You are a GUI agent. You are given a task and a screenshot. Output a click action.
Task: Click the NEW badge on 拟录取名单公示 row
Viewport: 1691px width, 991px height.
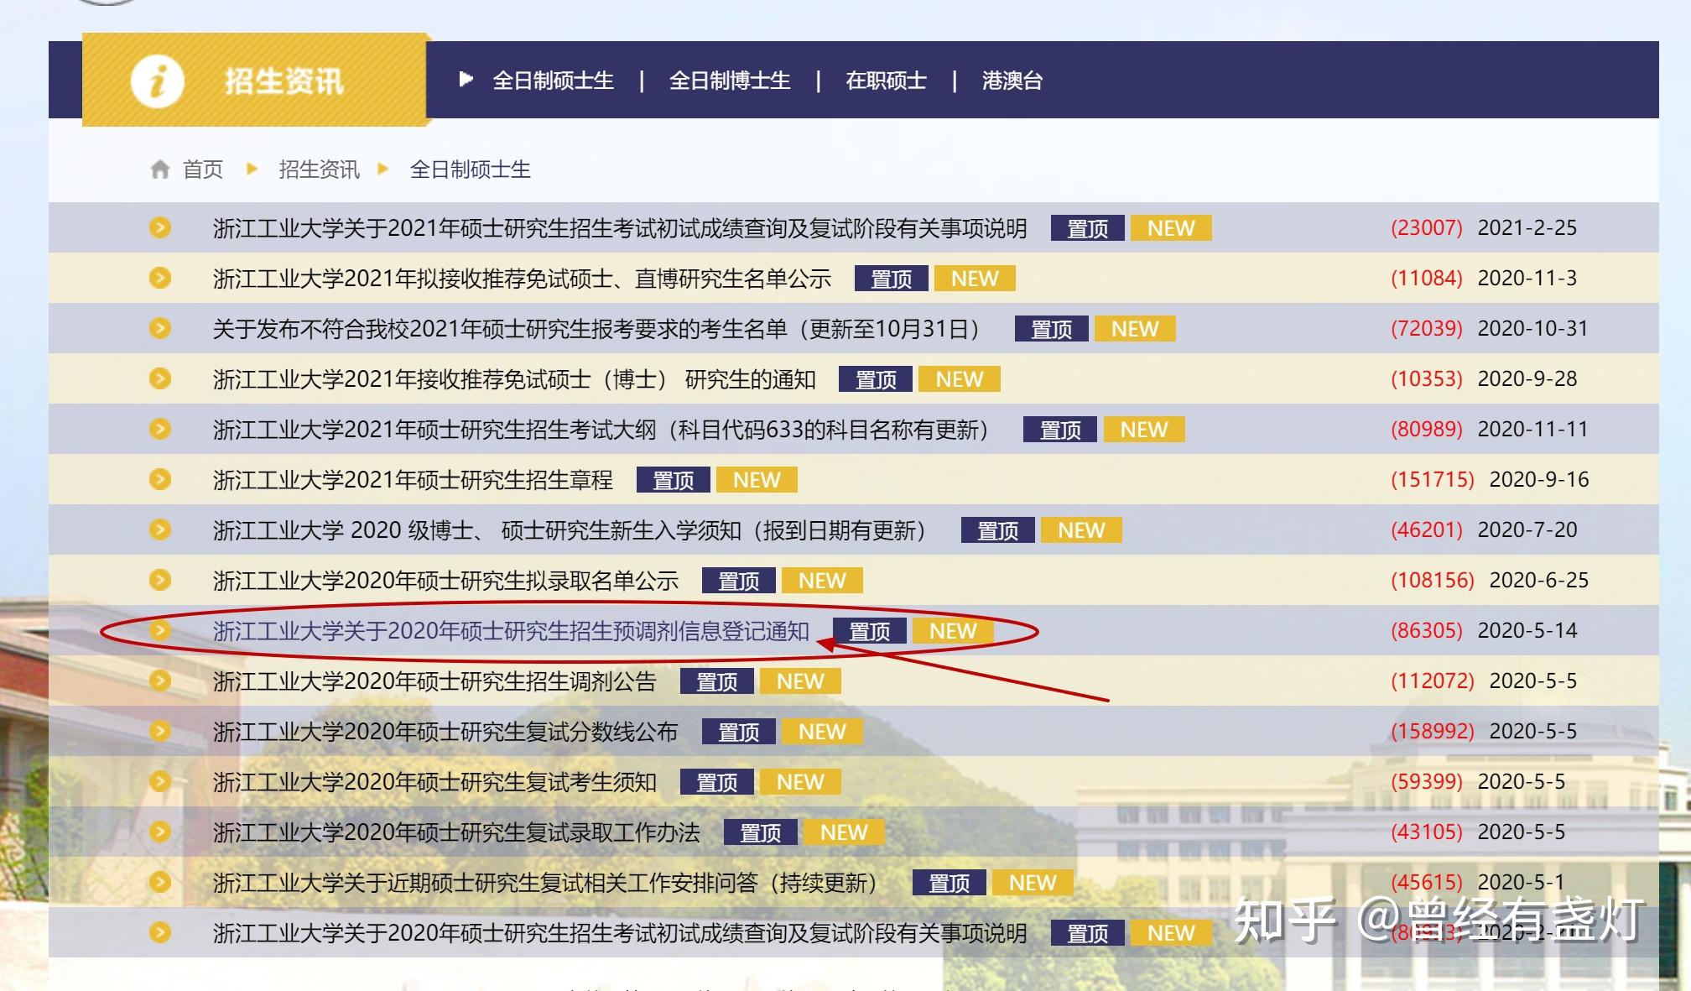click(822, 581)
